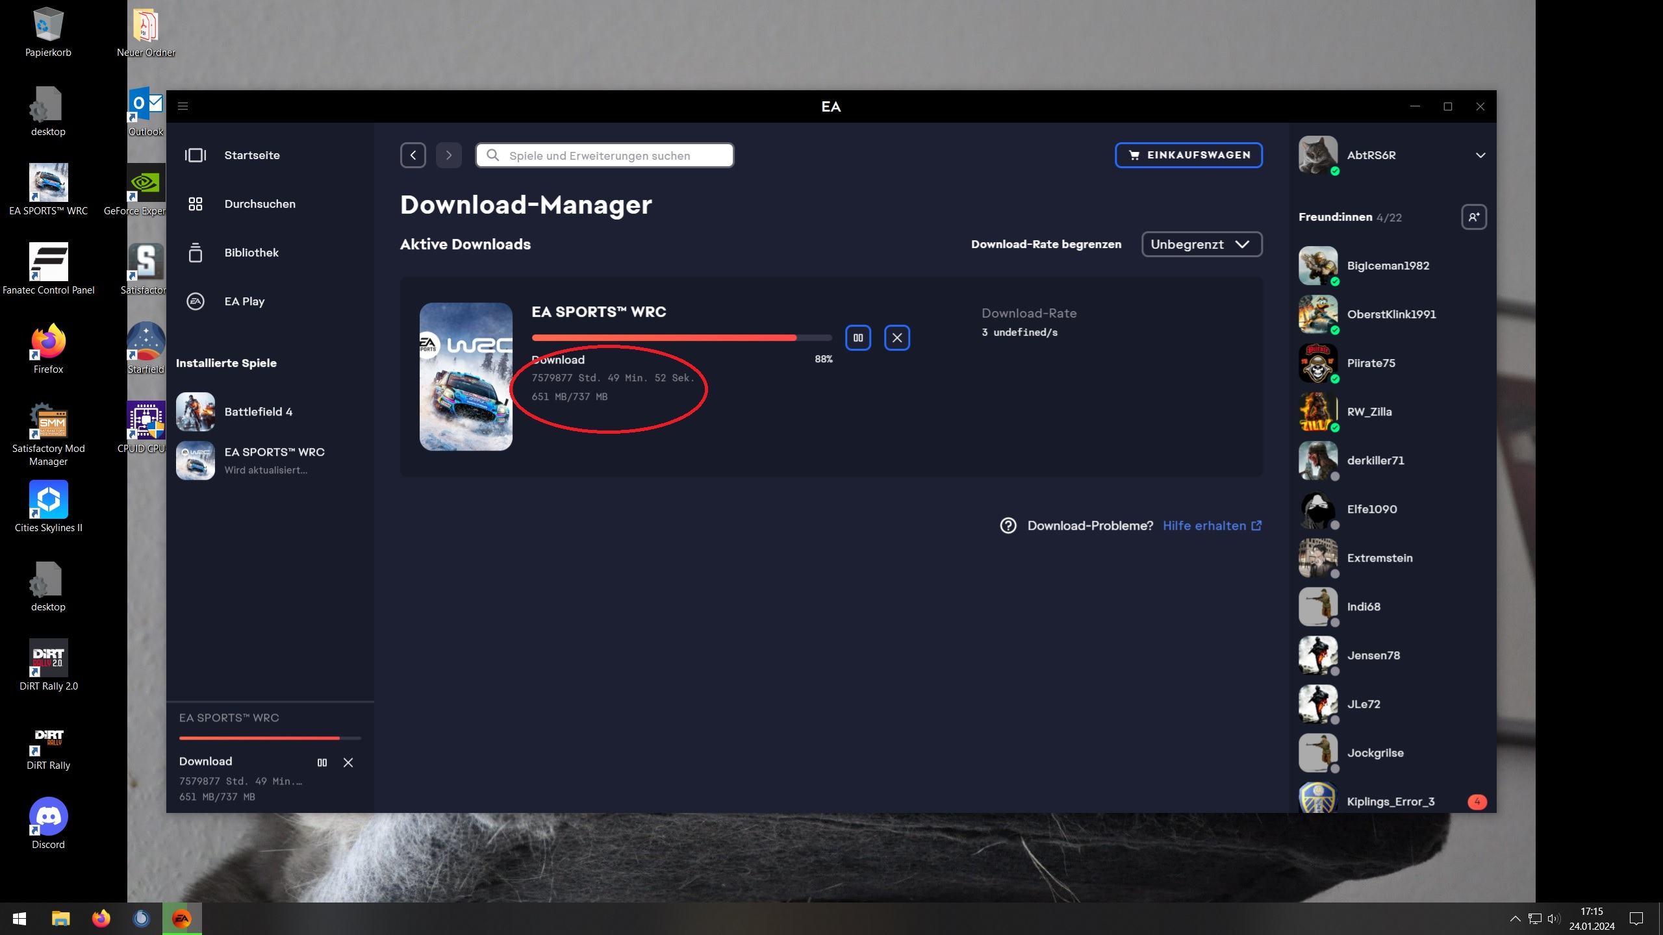Click the Startseite sidebar icon

196,155
